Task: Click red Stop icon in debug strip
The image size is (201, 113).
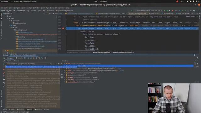Action: (4, 70)
